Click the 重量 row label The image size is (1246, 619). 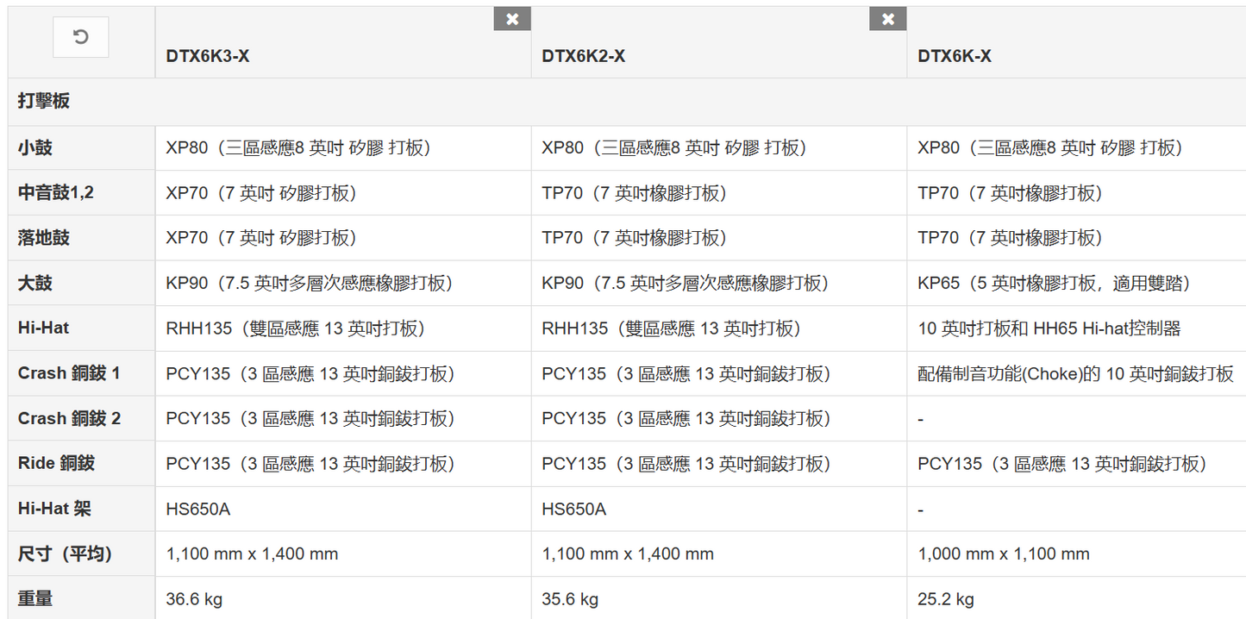pyautogui.click(x=35, y=598)
